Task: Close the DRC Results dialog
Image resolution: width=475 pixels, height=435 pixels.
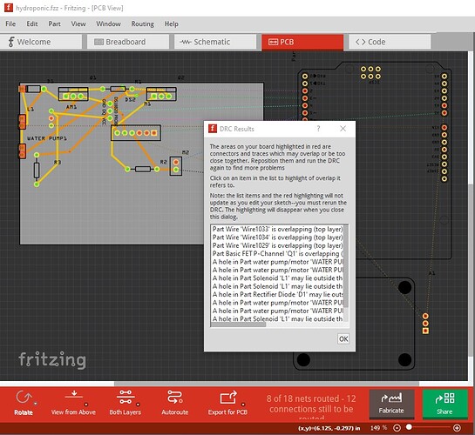Action: click(343, 129)
